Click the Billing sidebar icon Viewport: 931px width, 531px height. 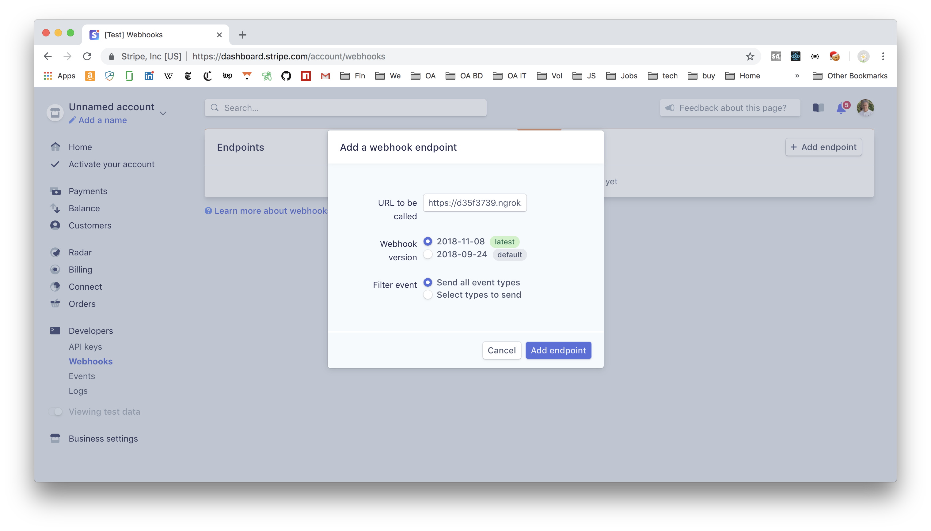pos(56,269)
